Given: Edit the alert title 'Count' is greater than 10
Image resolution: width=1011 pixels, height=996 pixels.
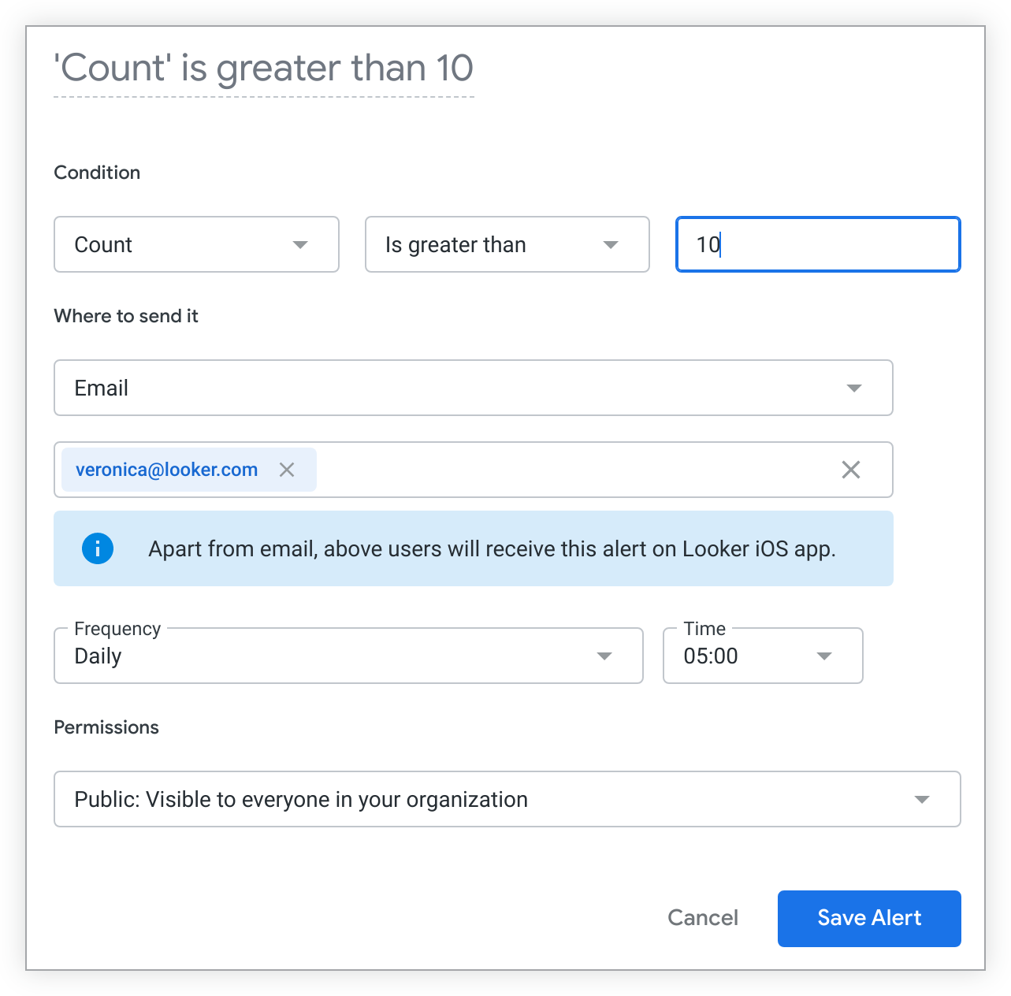Looking at the screenshot, I should click(263, 69).
